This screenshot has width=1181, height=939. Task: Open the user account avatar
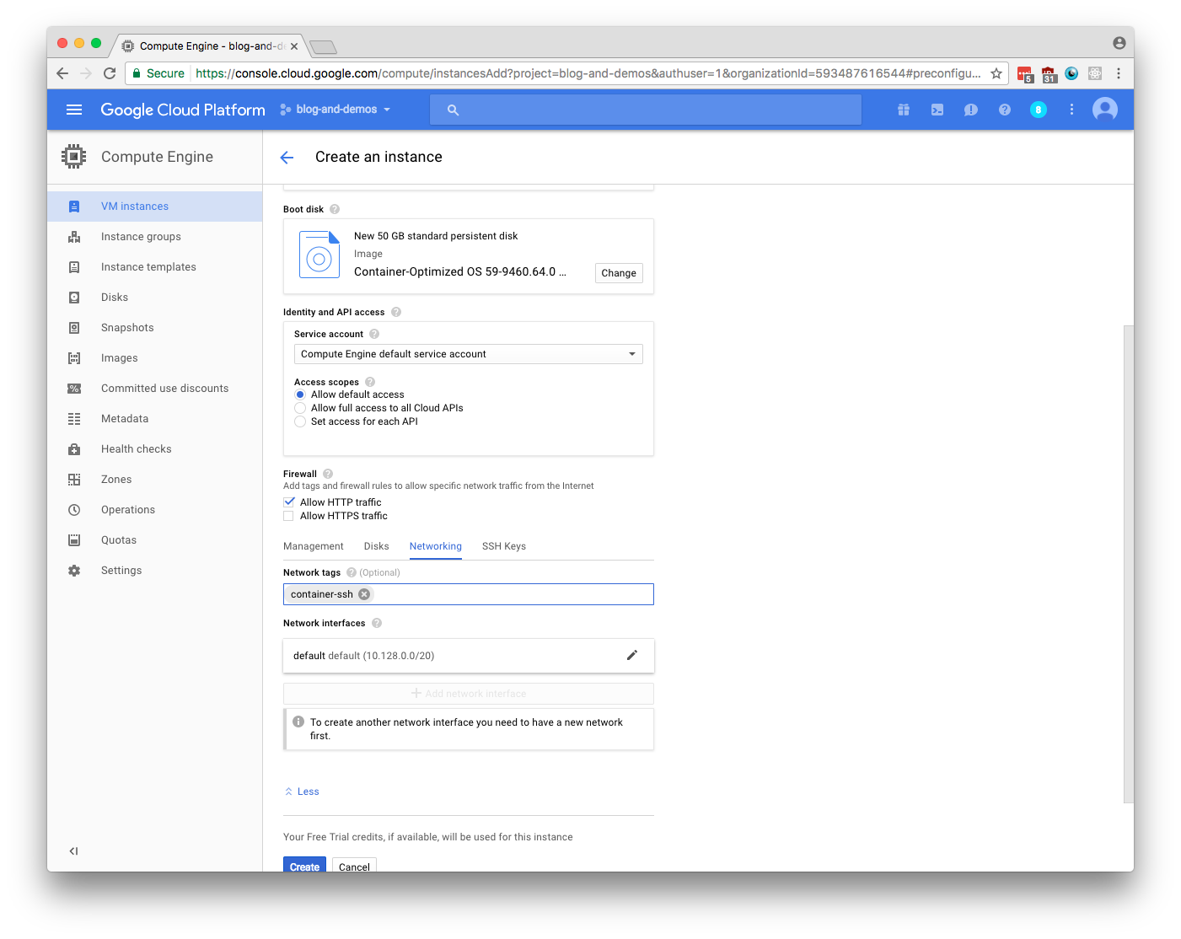(1105, 110)
